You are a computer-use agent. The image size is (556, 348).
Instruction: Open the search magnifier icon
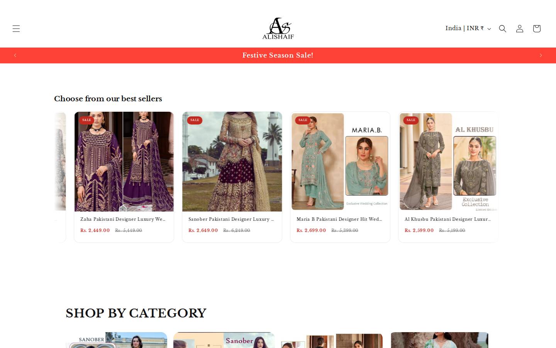click(502, 29)
